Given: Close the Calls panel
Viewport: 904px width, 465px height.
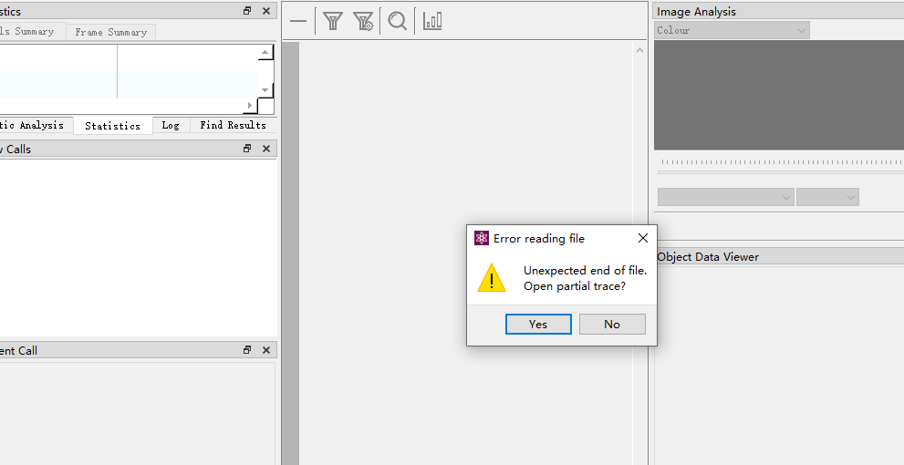Looking at the screenshot, I should pos(266,148).
